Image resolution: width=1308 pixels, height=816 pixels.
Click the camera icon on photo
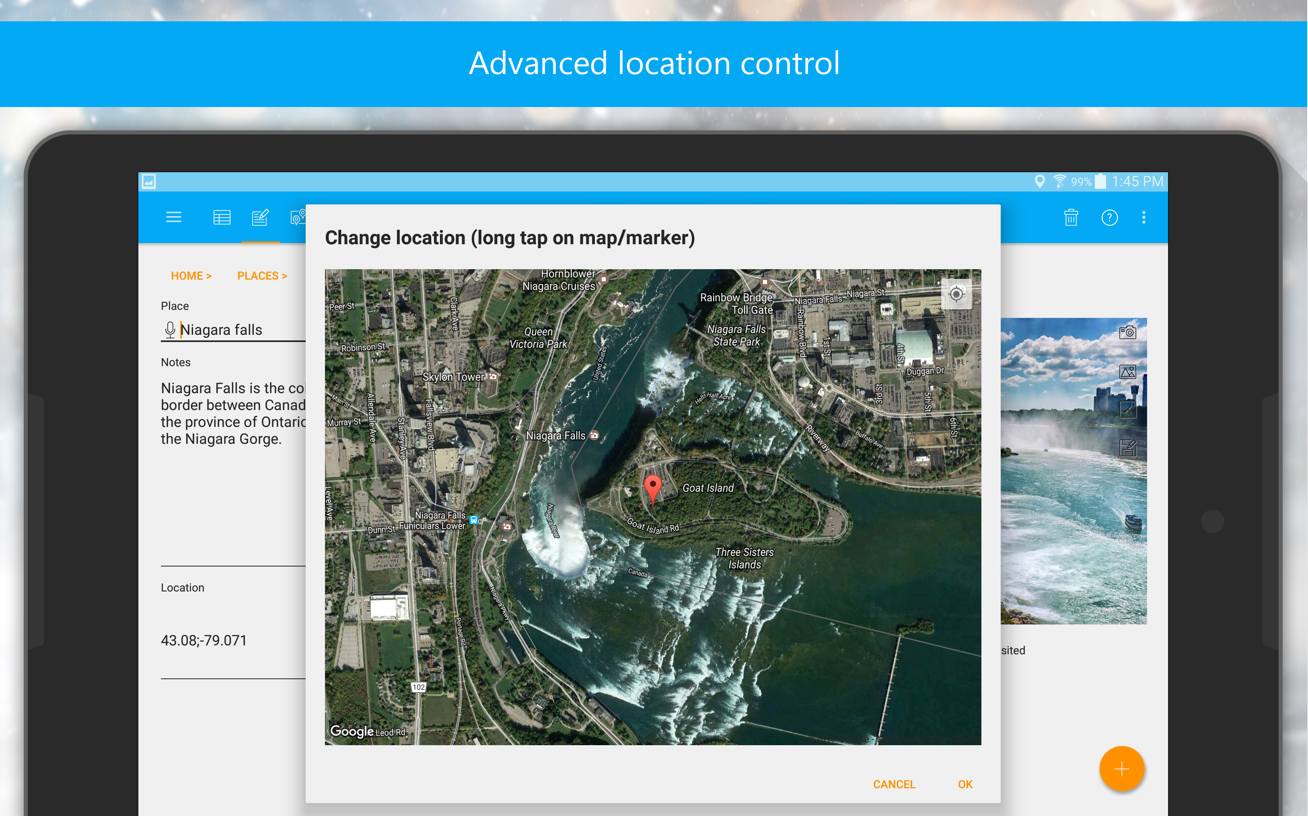point(1128,332)
